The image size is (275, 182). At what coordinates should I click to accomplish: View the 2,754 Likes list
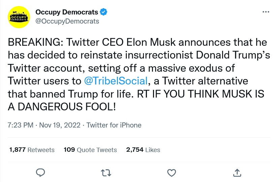point(143,150)
